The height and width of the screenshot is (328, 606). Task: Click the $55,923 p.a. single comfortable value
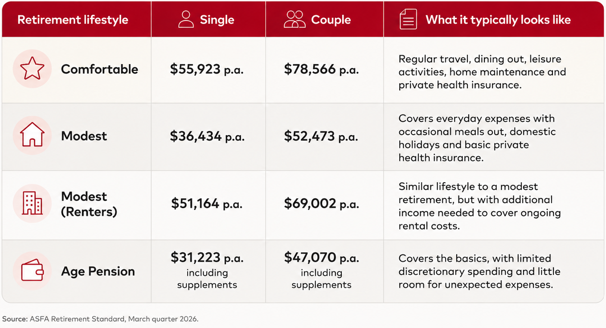coord(207,69)
